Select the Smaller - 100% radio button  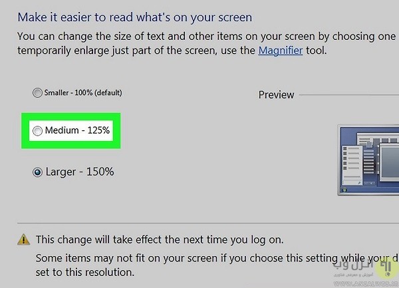tap(37, 93)
